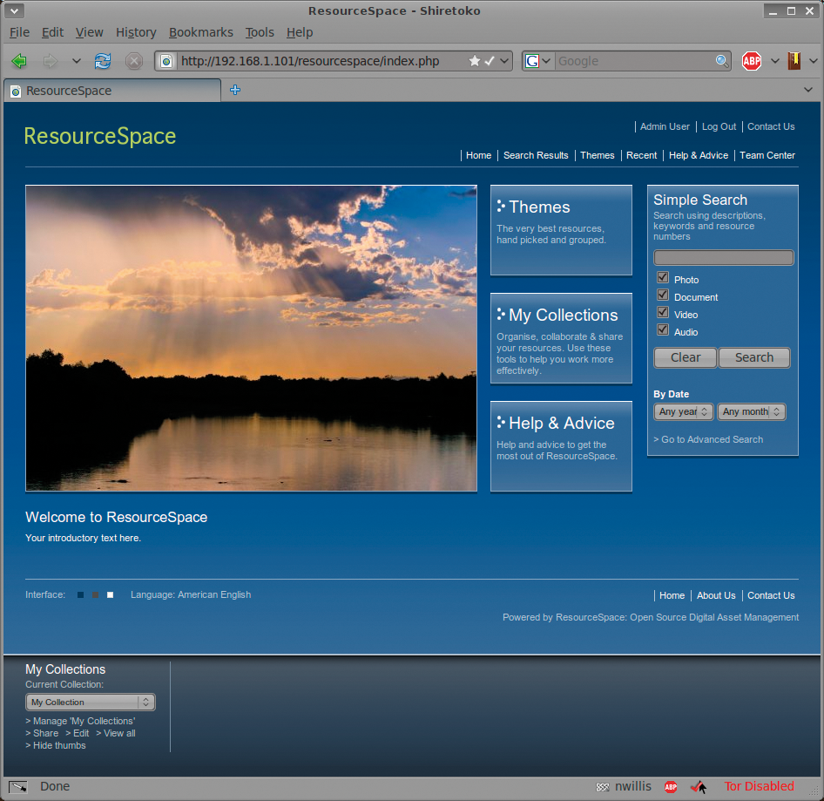This screenshot has width=824, height=801.
Task: Click the Adblock Plus toolbar icon
Action: tap(752, 61)
